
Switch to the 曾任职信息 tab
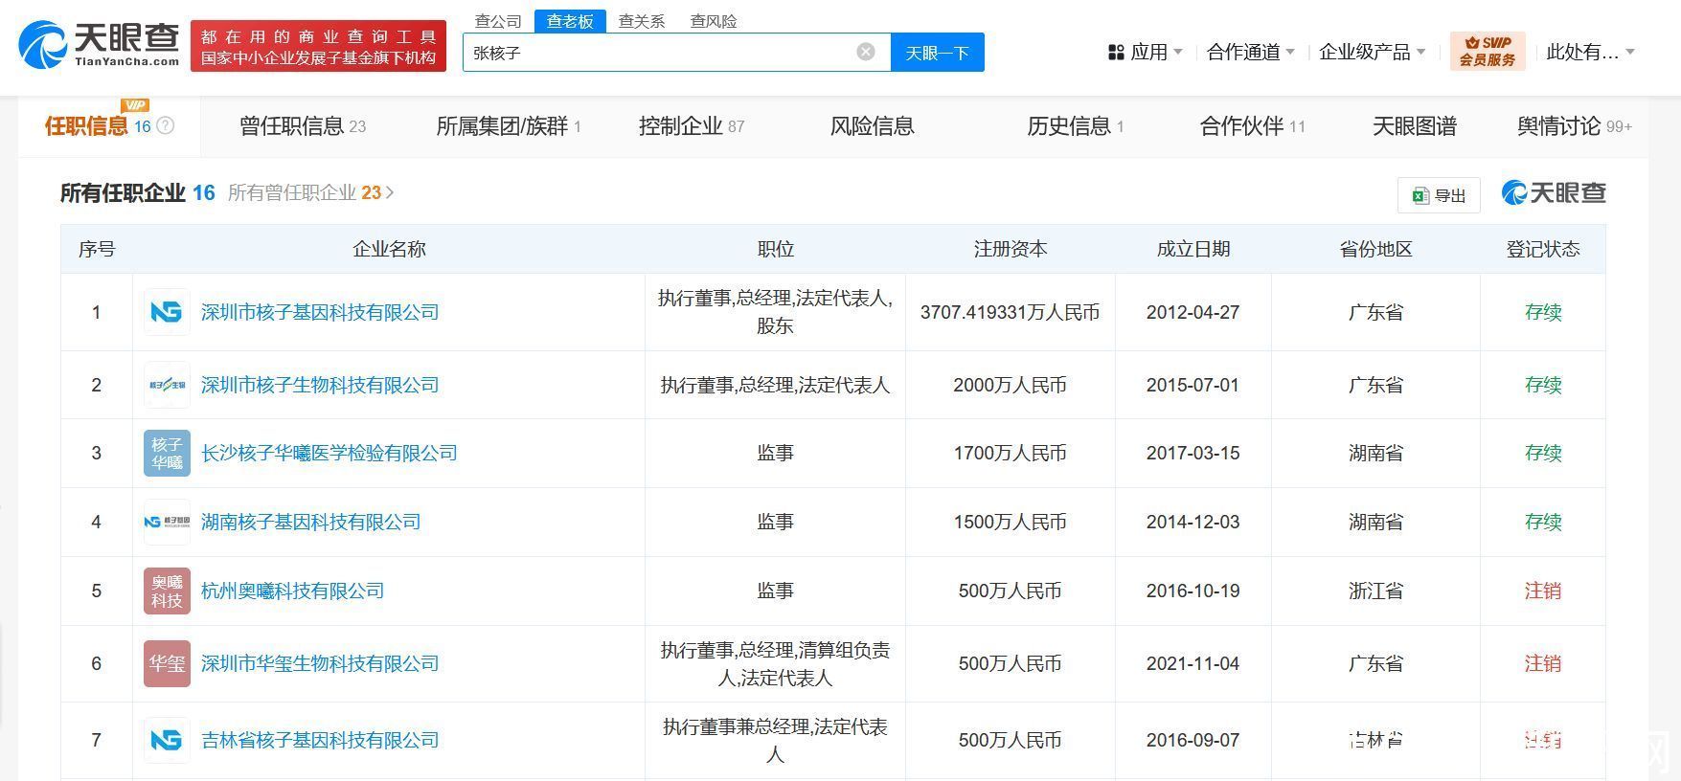coord(302,125)
